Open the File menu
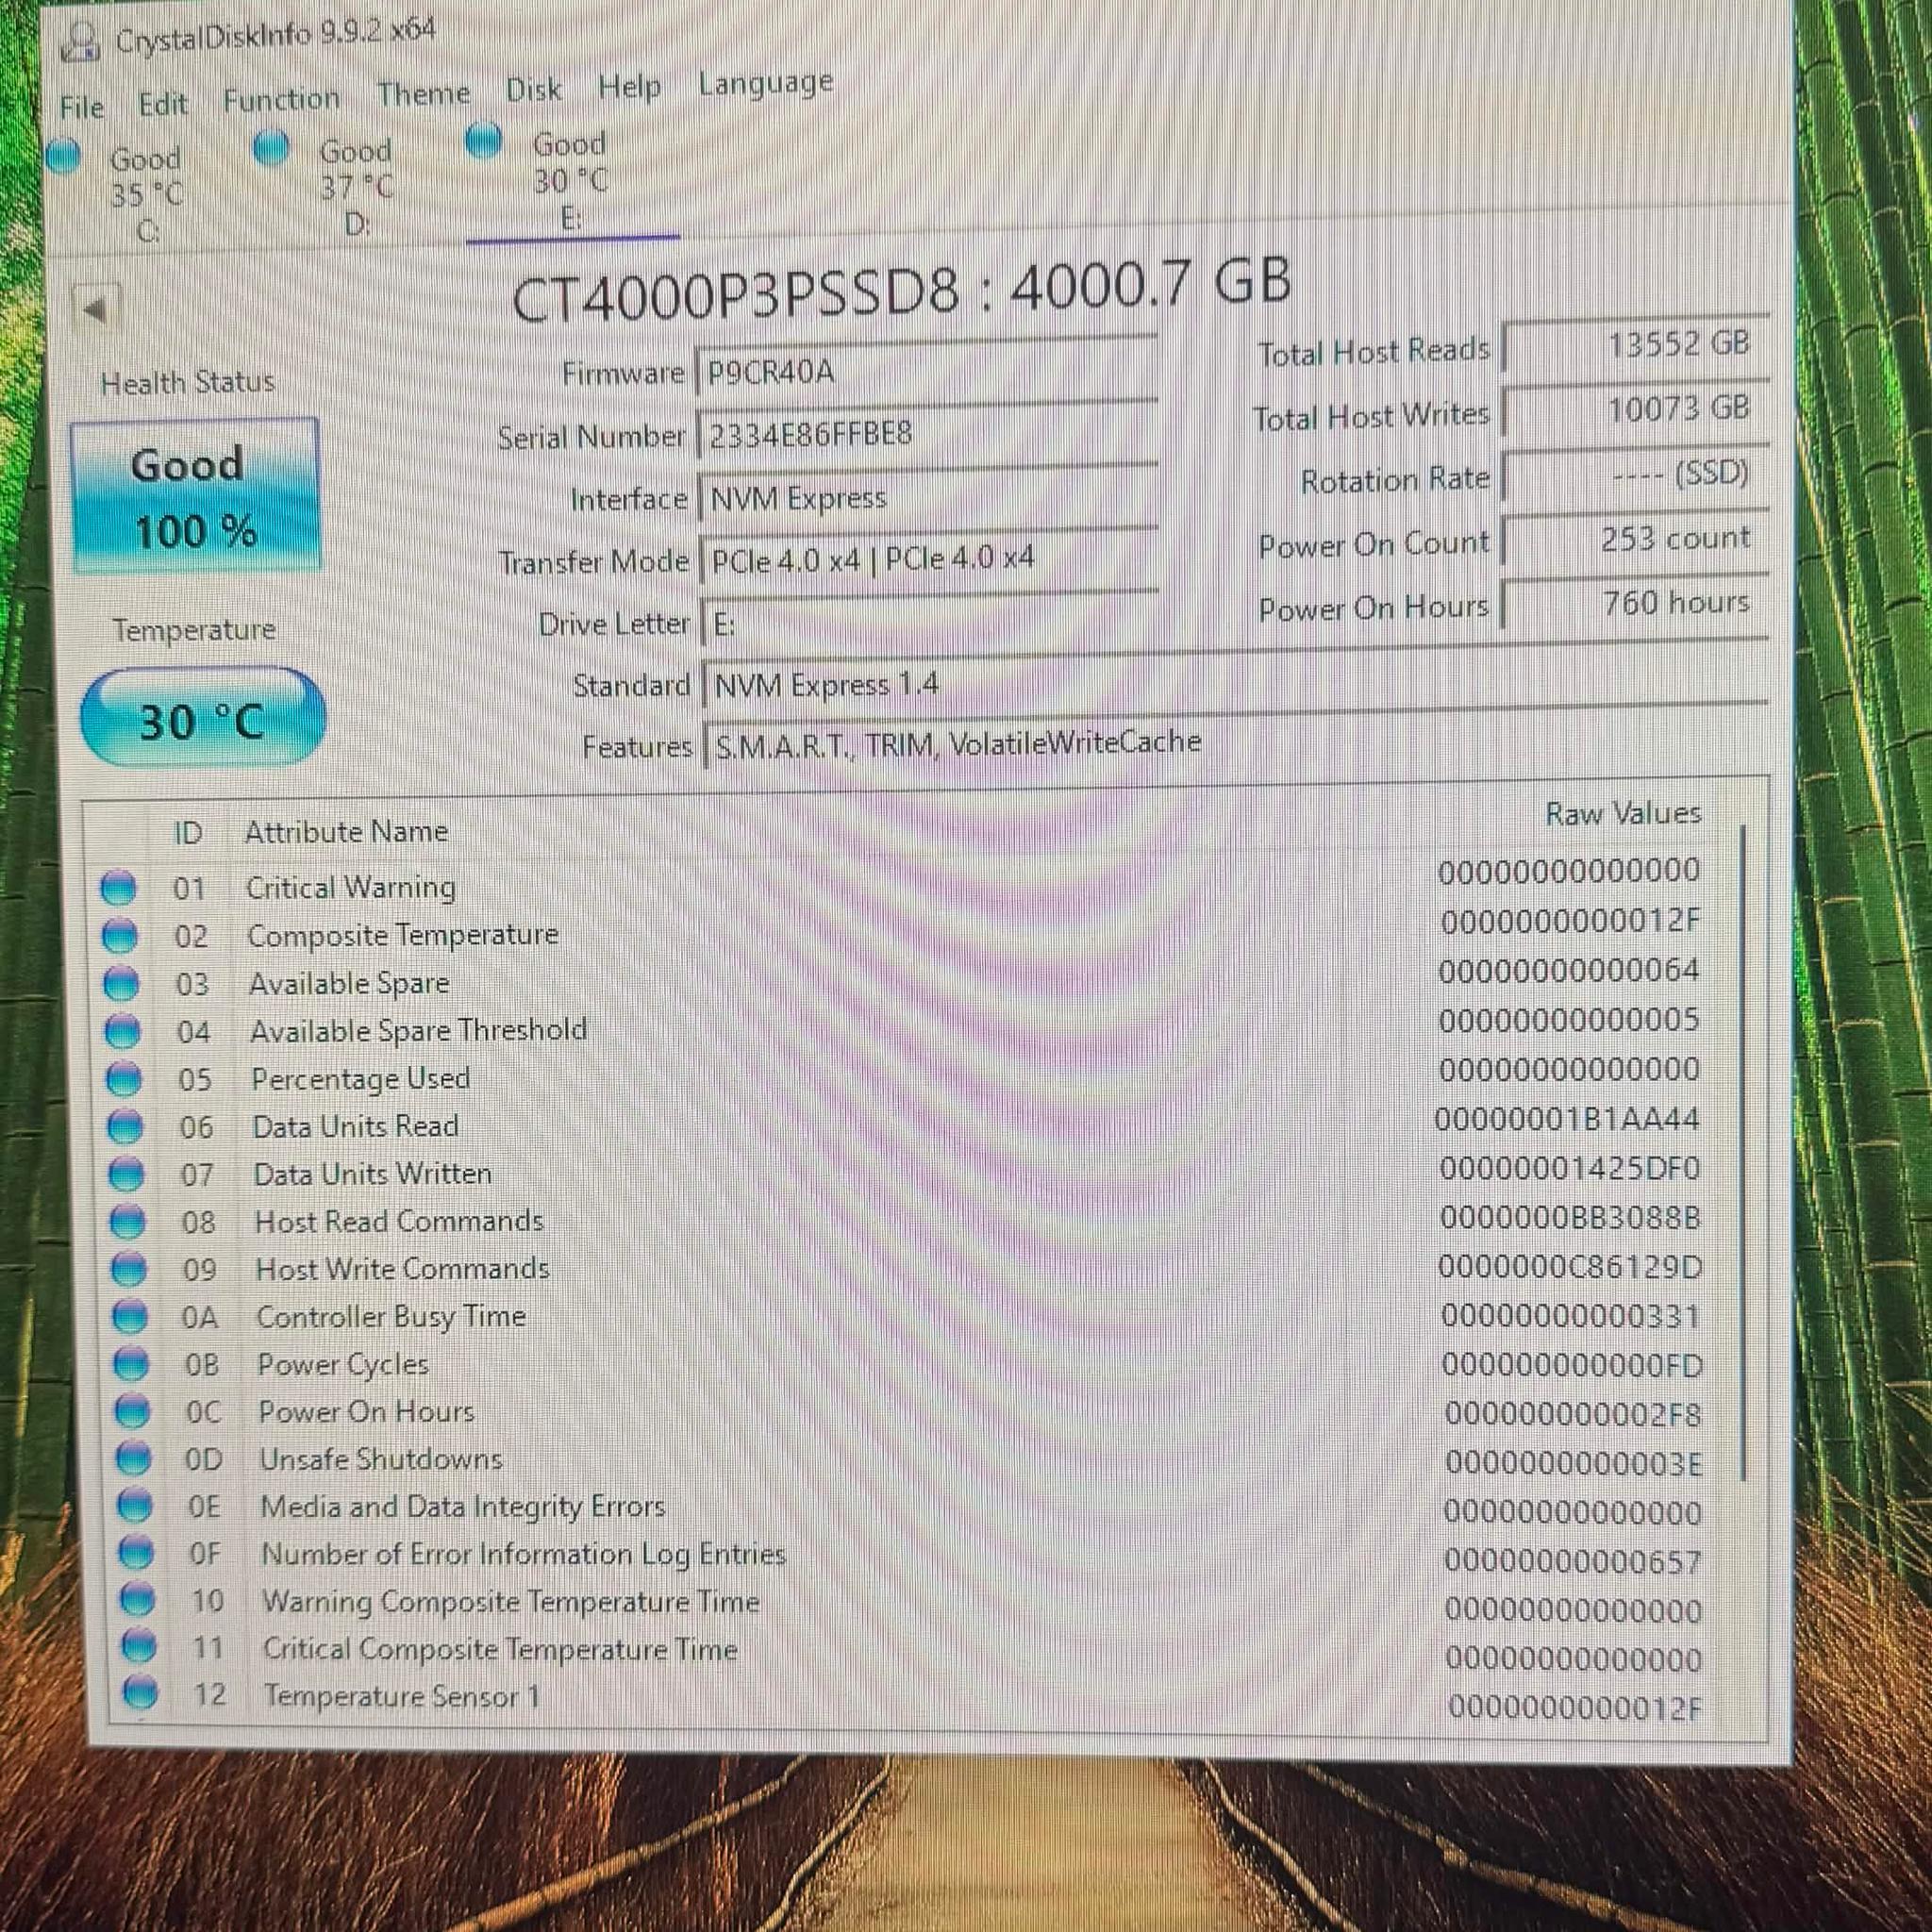This screenshot has height=1932, width=1932. point(81,107)
